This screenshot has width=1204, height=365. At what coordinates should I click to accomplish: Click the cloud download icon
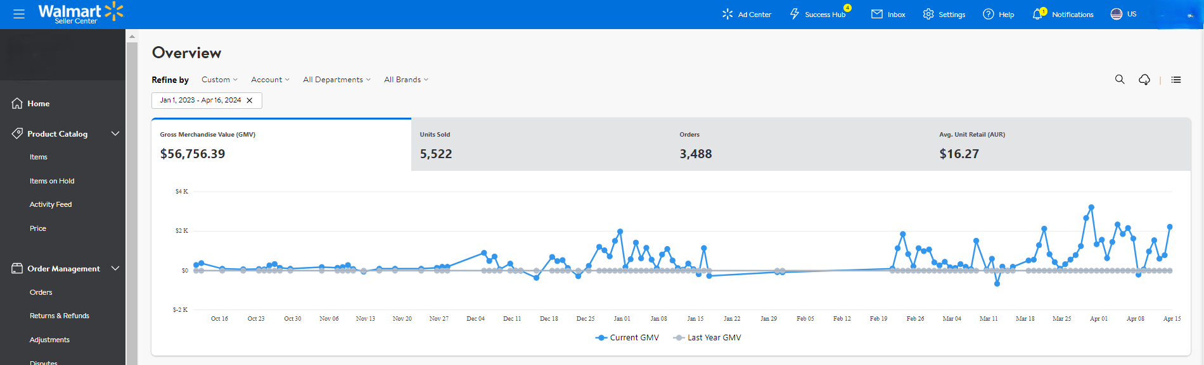point(1144,80)
